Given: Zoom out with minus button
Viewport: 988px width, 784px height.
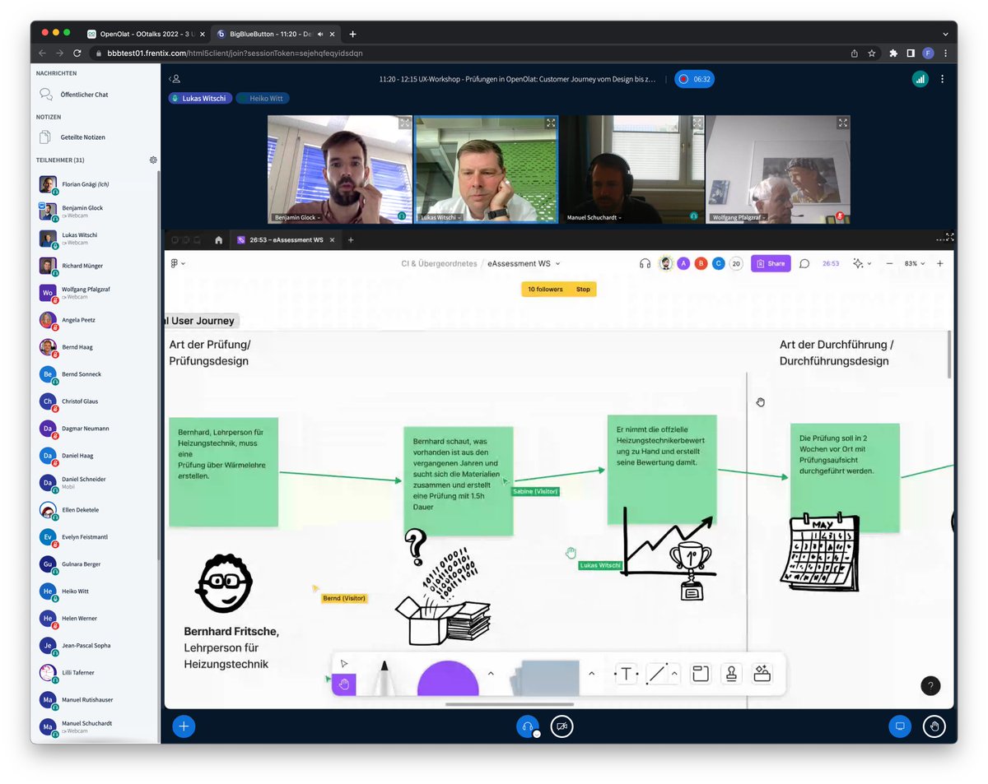Looking at the screenshot, I should (x=889, y=263).
